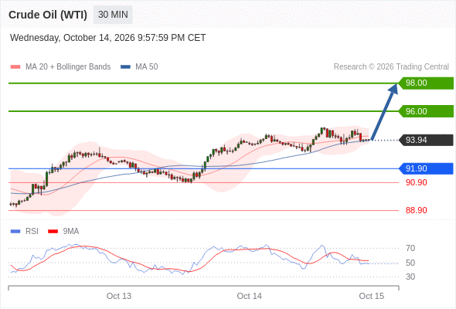Image resolution: width=456 pixels, height=309 pixels.
Task: Toggle the MA 50 legend label
Action: [x=147, y=67]
